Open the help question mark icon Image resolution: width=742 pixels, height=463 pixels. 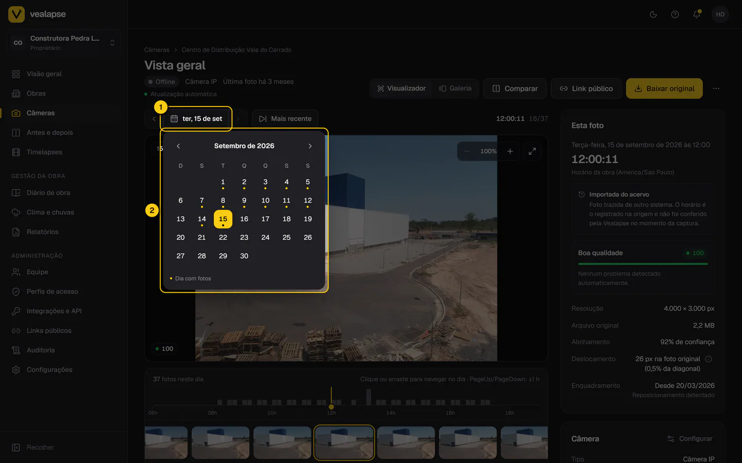click(675, 14)
